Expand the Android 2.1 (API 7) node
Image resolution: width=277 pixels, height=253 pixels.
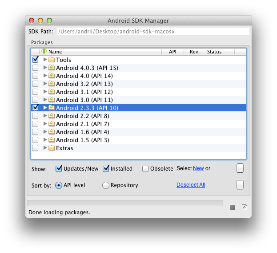tap(45, 123)
